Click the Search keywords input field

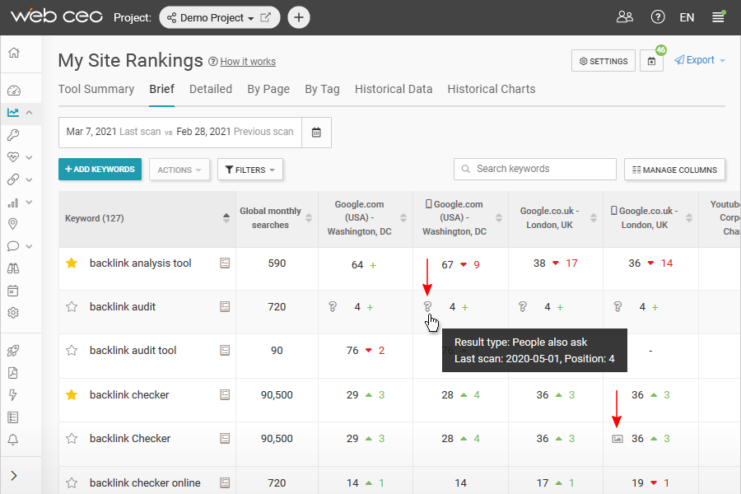tap(535, 169)
